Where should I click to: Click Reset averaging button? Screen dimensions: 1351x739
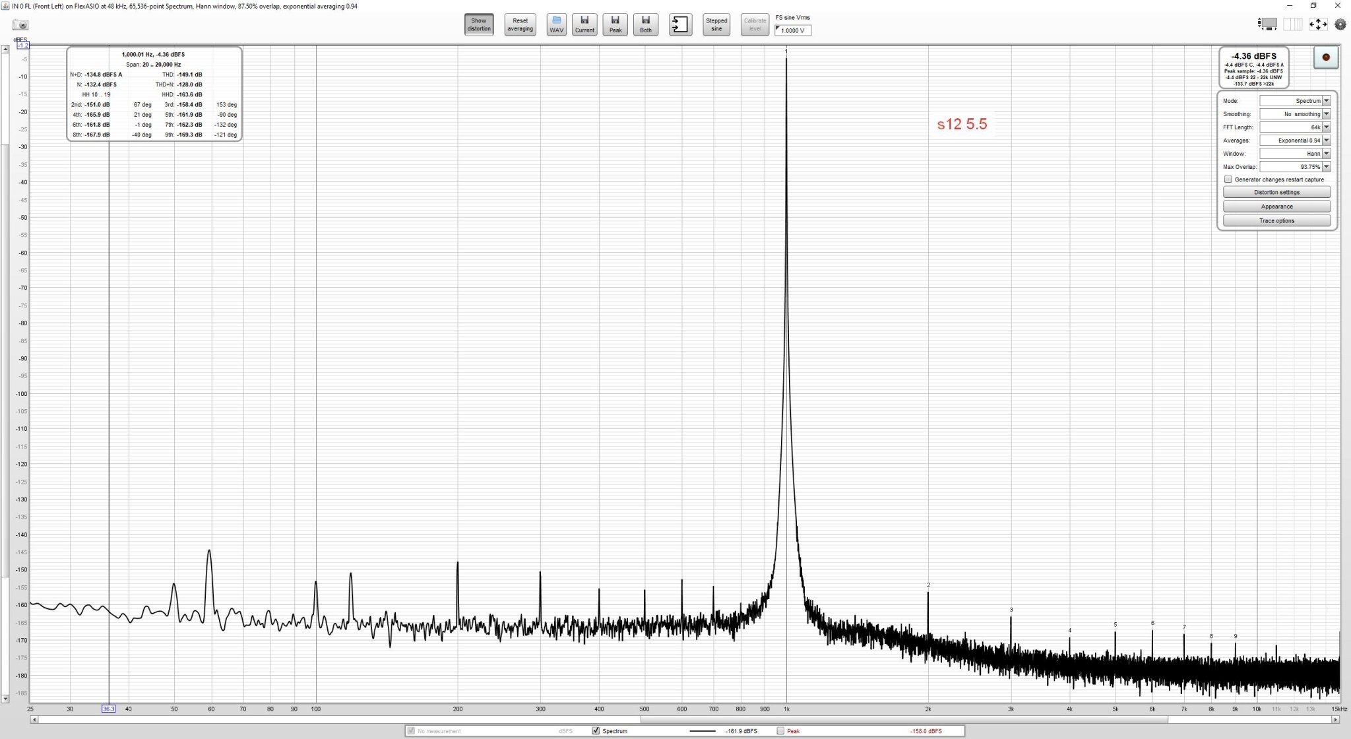pos(520,25)
